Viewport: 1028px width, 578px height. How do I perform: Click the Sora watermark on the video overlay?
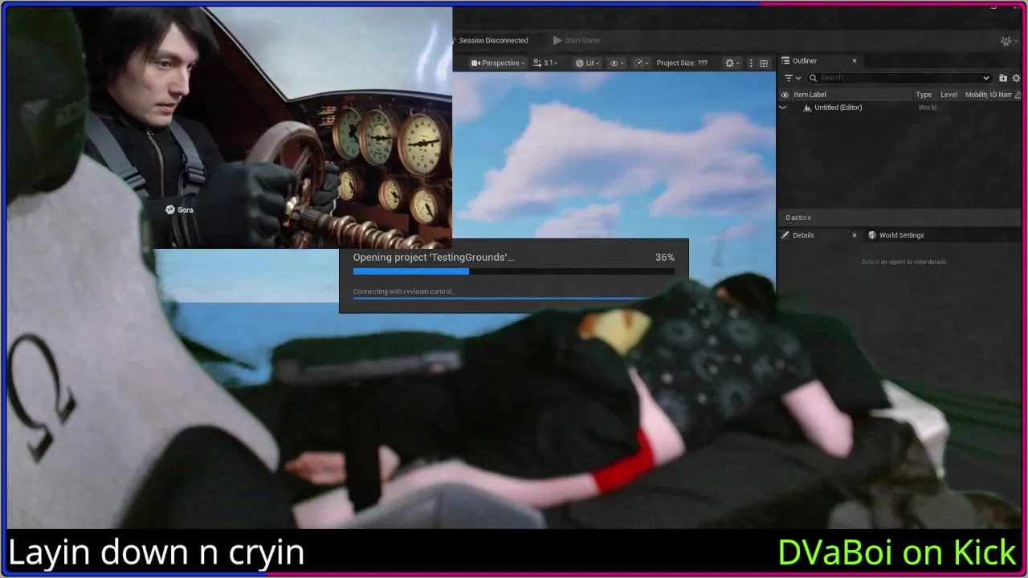coord(179,210)
